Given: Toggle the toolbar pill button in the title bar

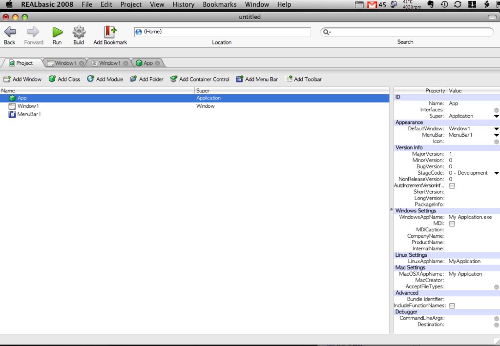Looking at the screenshot, I should pyautogui.click(x=492, y=17).
